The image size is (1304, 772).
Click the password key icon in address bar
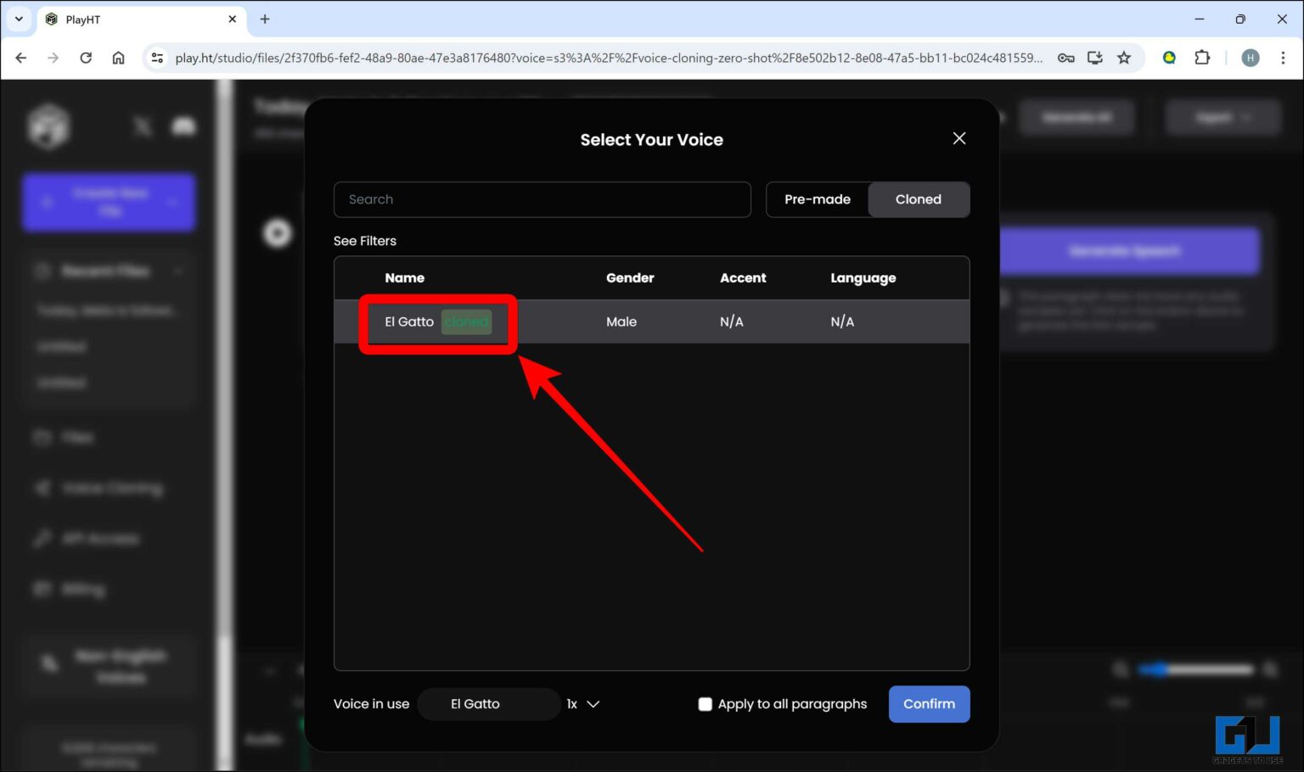[1065, 58]
